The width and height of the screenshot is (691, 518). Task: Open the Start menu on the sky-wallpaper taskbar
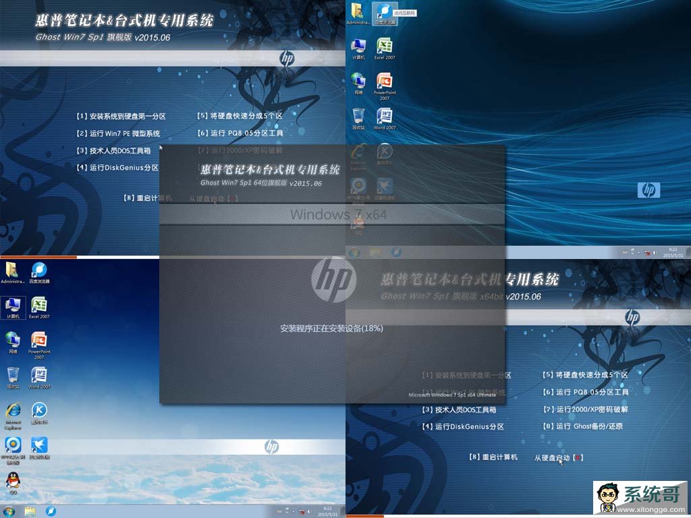[8, 511]
